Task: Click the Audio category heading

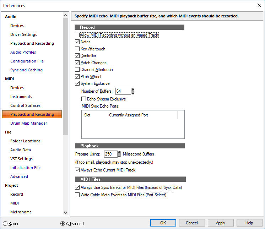Action: click(11, 17)
